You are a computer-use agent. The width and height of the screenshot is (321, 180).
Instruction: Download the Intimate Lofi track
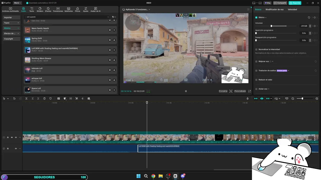(114, 70)
